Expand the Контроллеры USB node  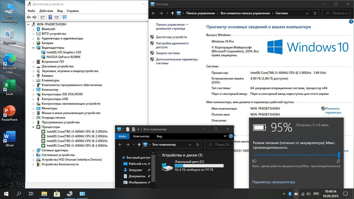(33, 99)
